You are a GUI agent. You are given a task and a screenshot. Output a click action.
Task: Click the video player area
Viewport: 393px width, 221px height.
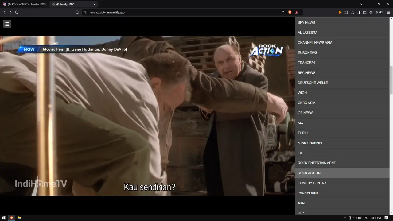click(x=147, y=116)
